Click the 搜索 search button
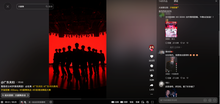This screenshot has width=220, height=104. pos(49,7)
